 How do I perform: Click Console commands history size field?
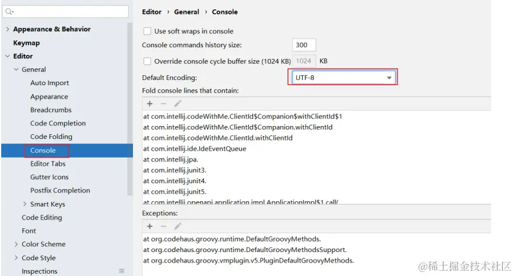304,45
